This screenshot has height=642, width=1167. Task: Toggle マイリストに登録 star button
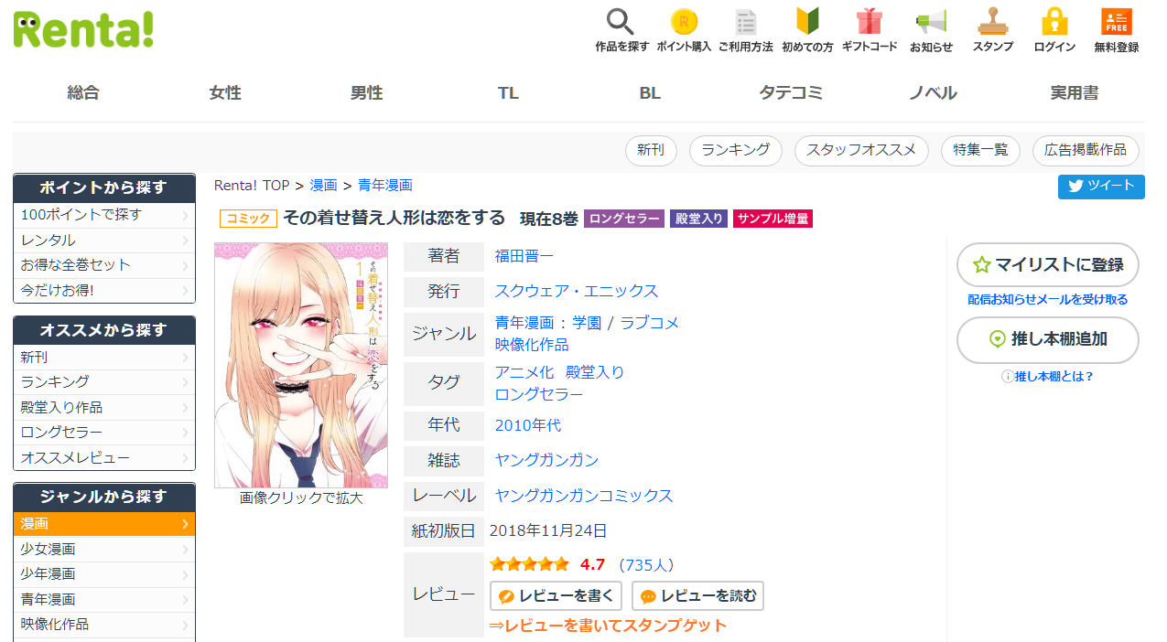[1048, 265]
